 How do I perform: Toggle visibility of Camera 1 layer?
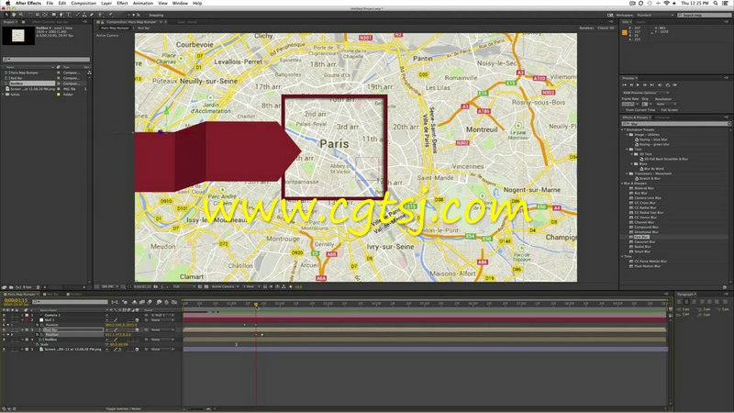click(x=4, y=315)
